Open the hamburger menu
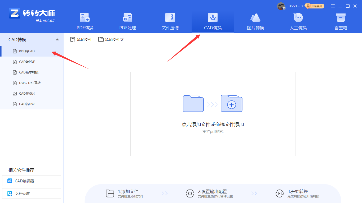The width and height of the screenshot is (362, 203). 333,6
